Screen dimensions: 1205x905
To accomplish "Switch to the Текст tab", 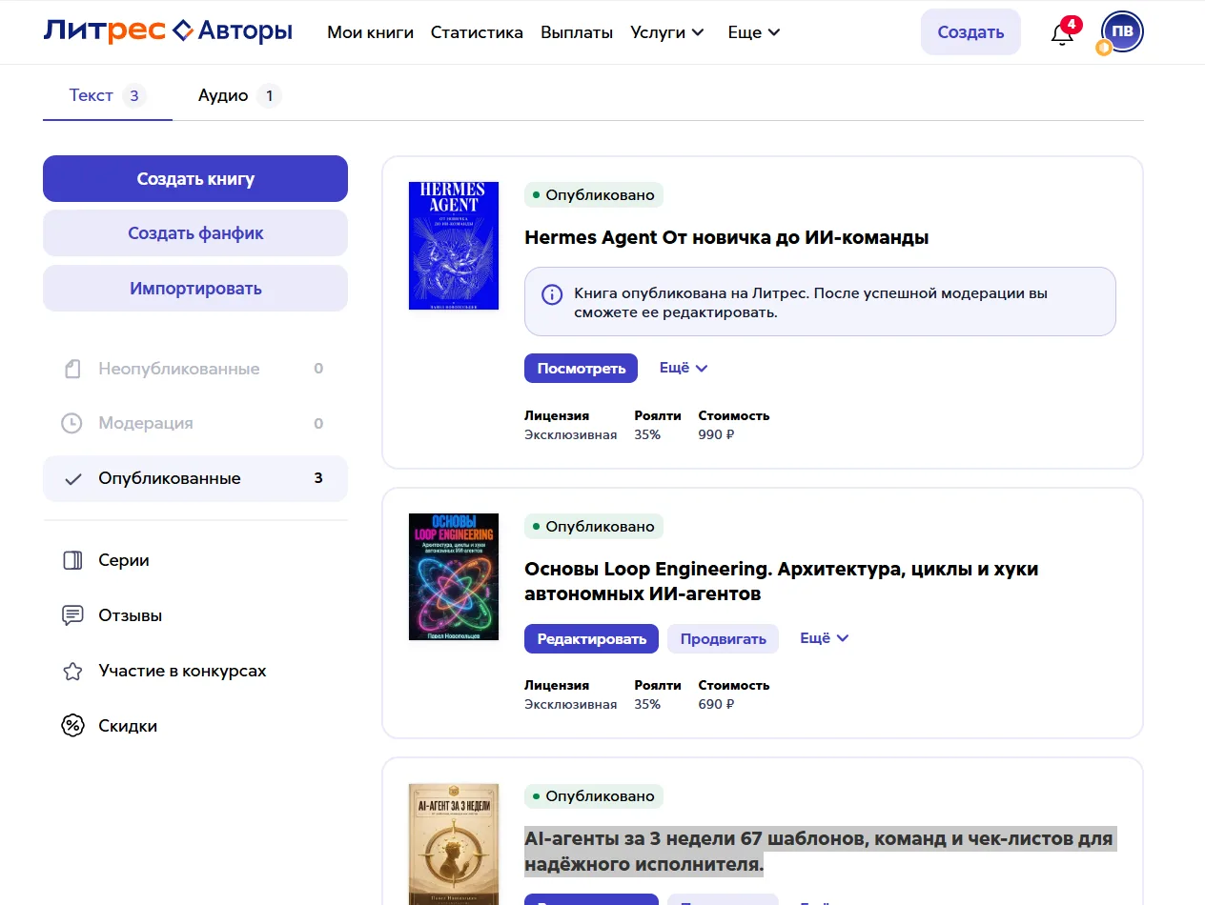I will tap(108, 95).
